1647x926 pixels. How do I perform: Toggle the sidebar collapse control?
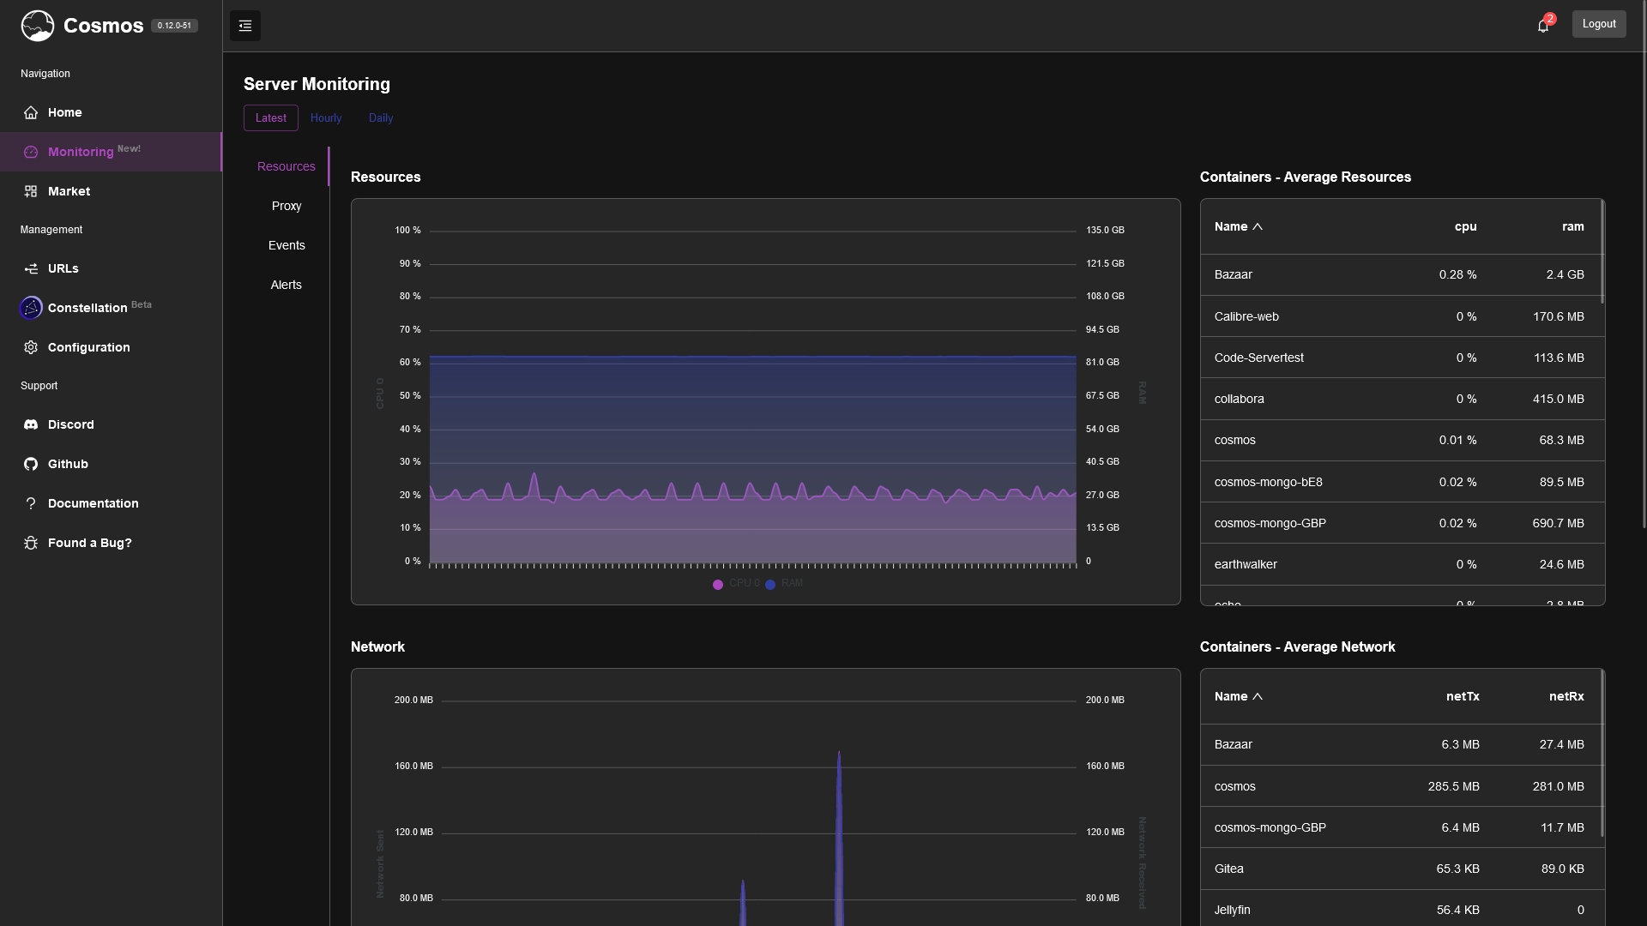click(244, 26)
